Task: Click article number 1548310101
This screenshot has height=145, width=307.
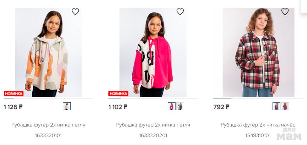Action: (258, 135)
